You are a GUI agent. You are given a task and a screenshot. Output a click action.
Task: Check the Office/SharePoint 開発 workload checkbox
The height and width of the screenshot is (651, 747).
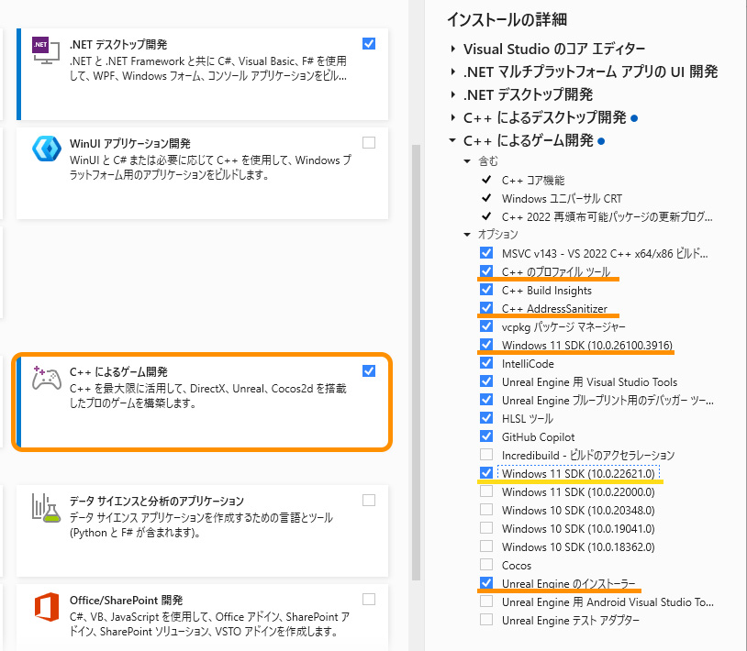pos(369,599)
